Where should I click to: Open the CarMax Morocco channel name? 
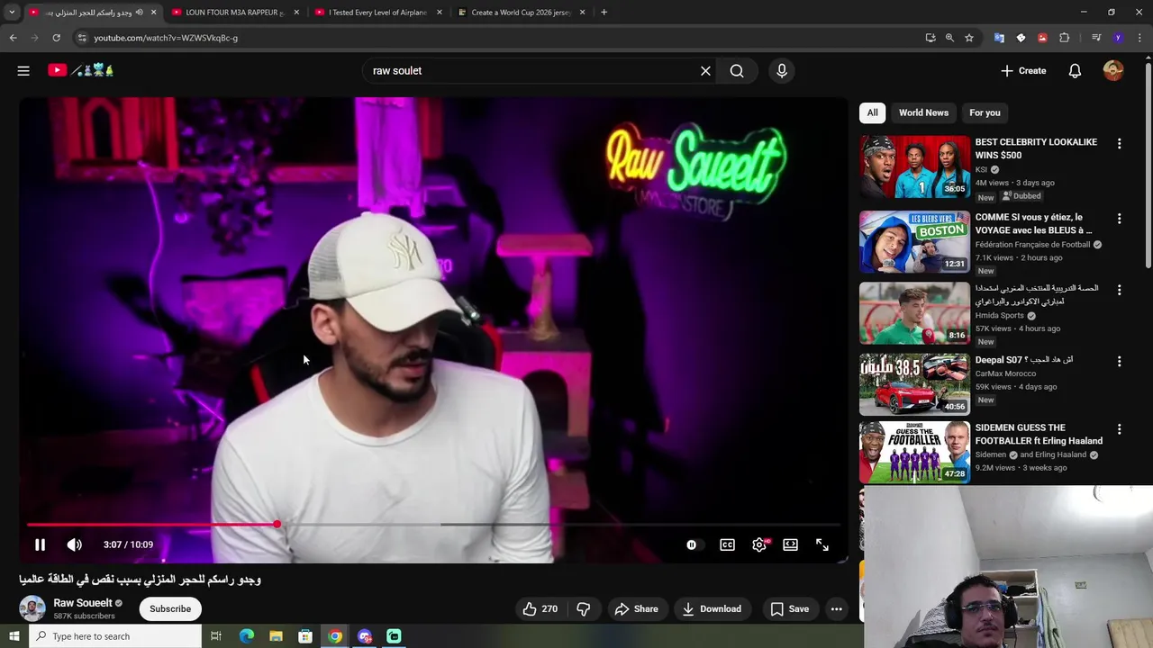1005,373
